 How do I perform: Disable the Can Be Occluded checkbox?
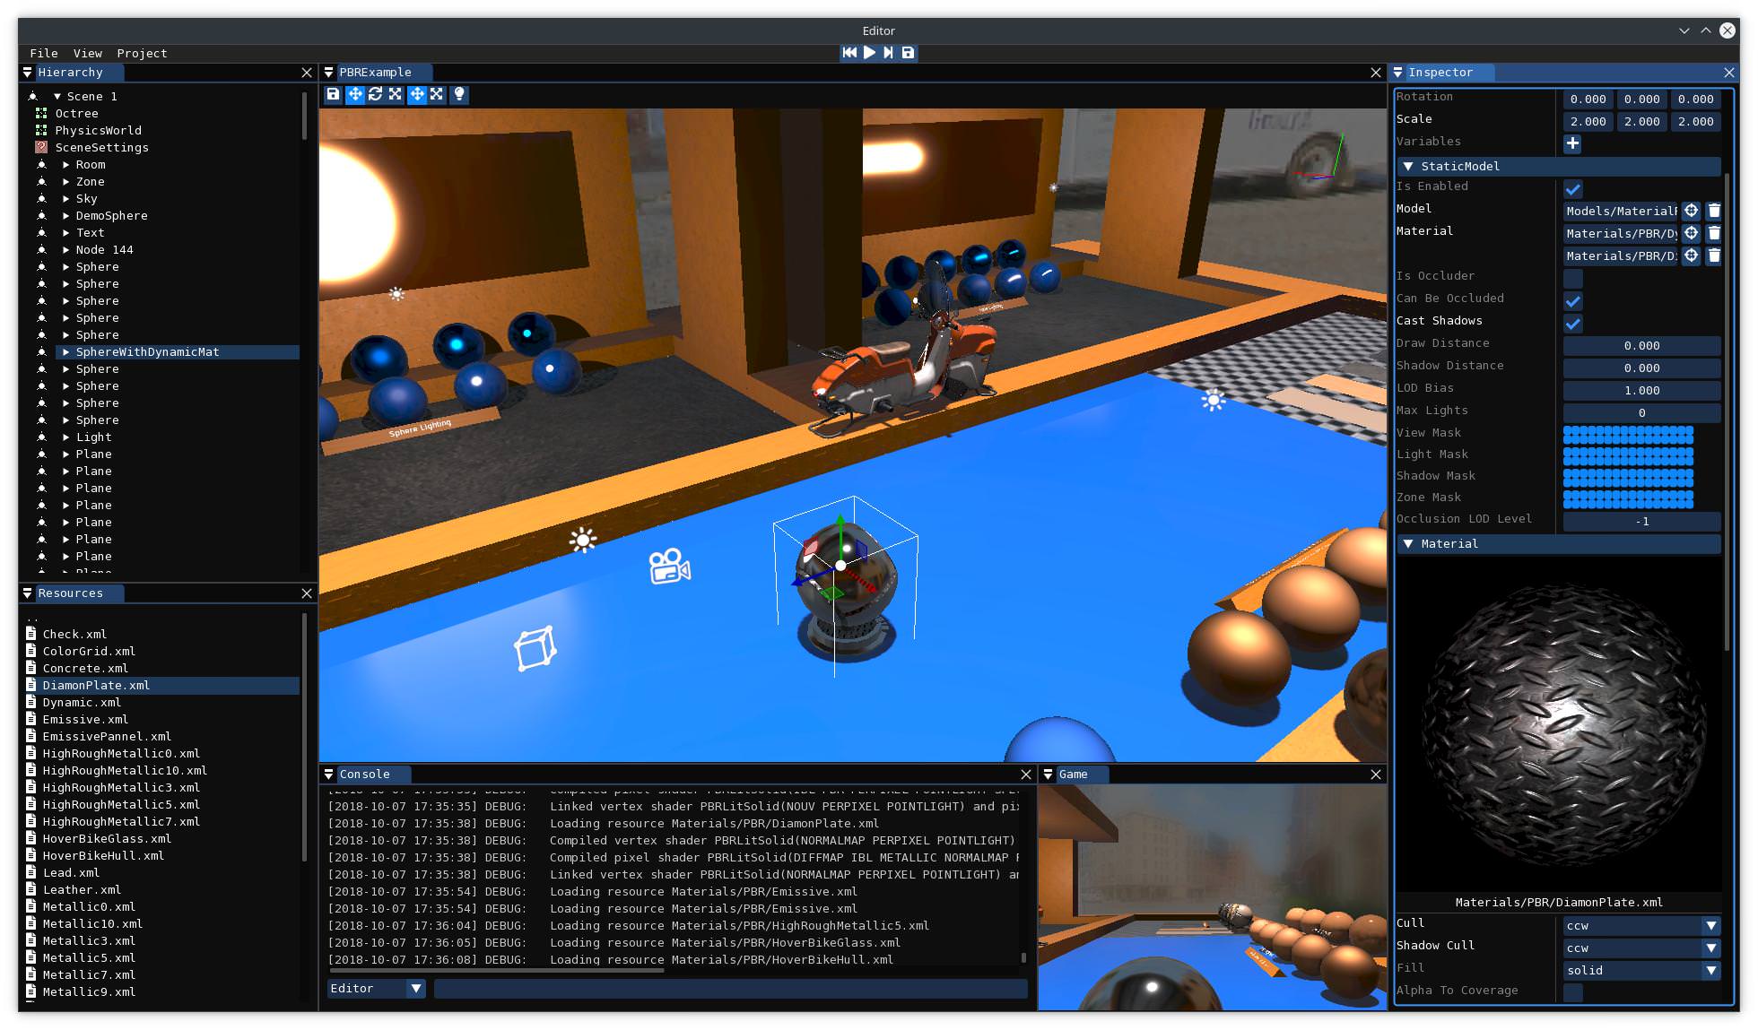point(1572,301)
